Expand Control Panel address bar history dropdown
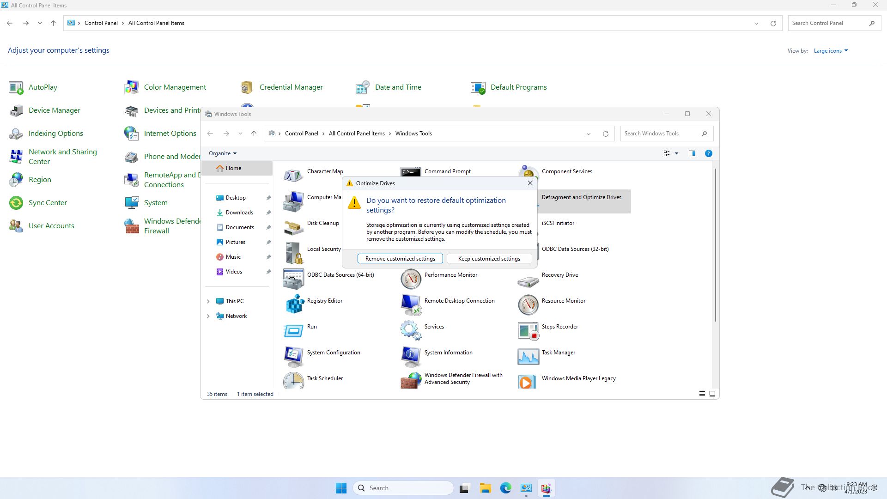This screenshot has height=499, width=887. click(x=756, y=24)
